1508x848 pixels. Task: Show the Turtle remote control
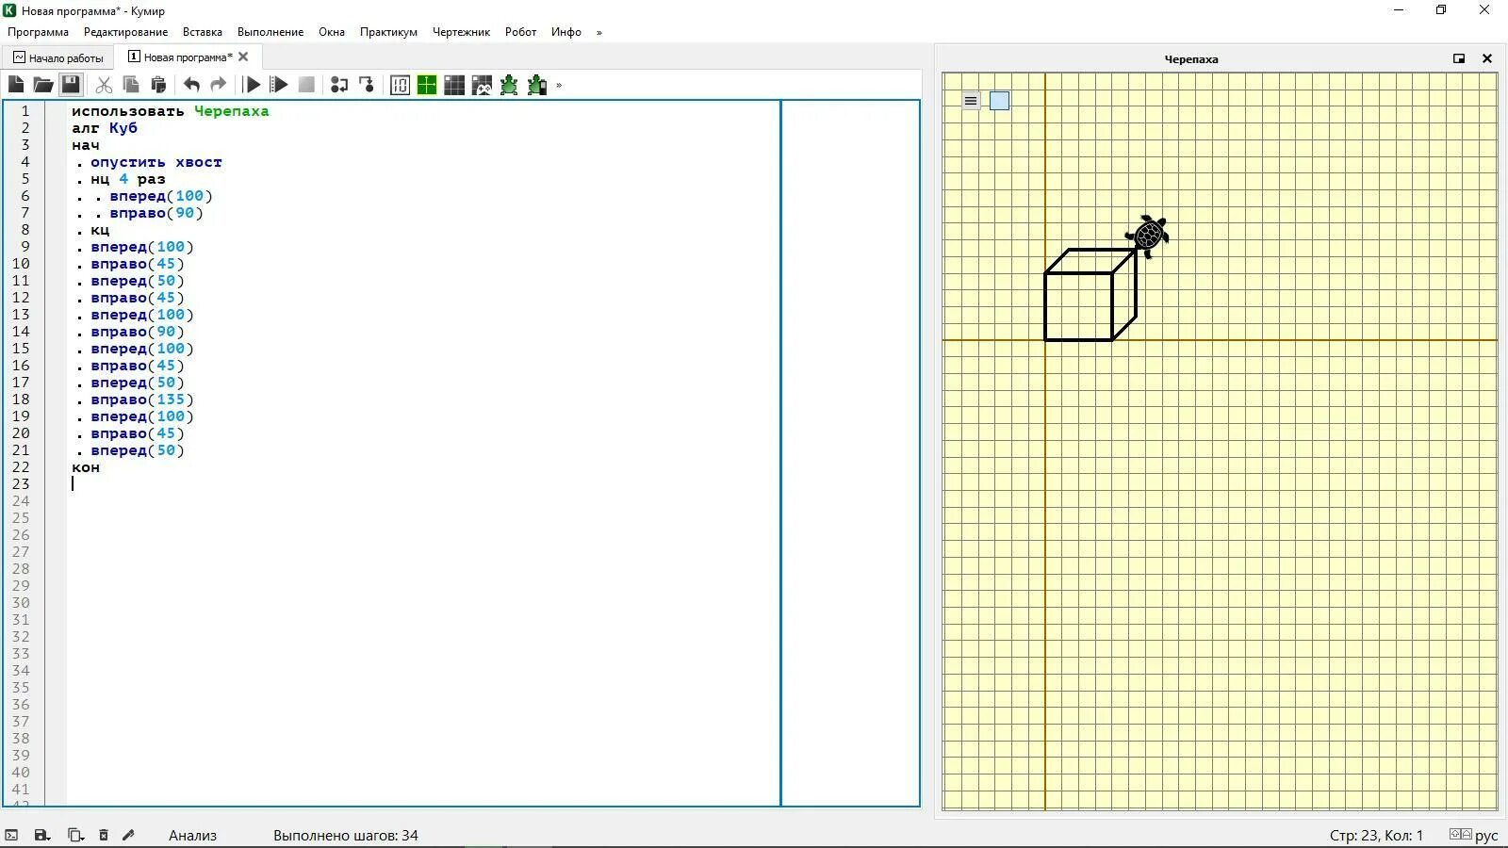pyautogui.click(x=537, y=85)
